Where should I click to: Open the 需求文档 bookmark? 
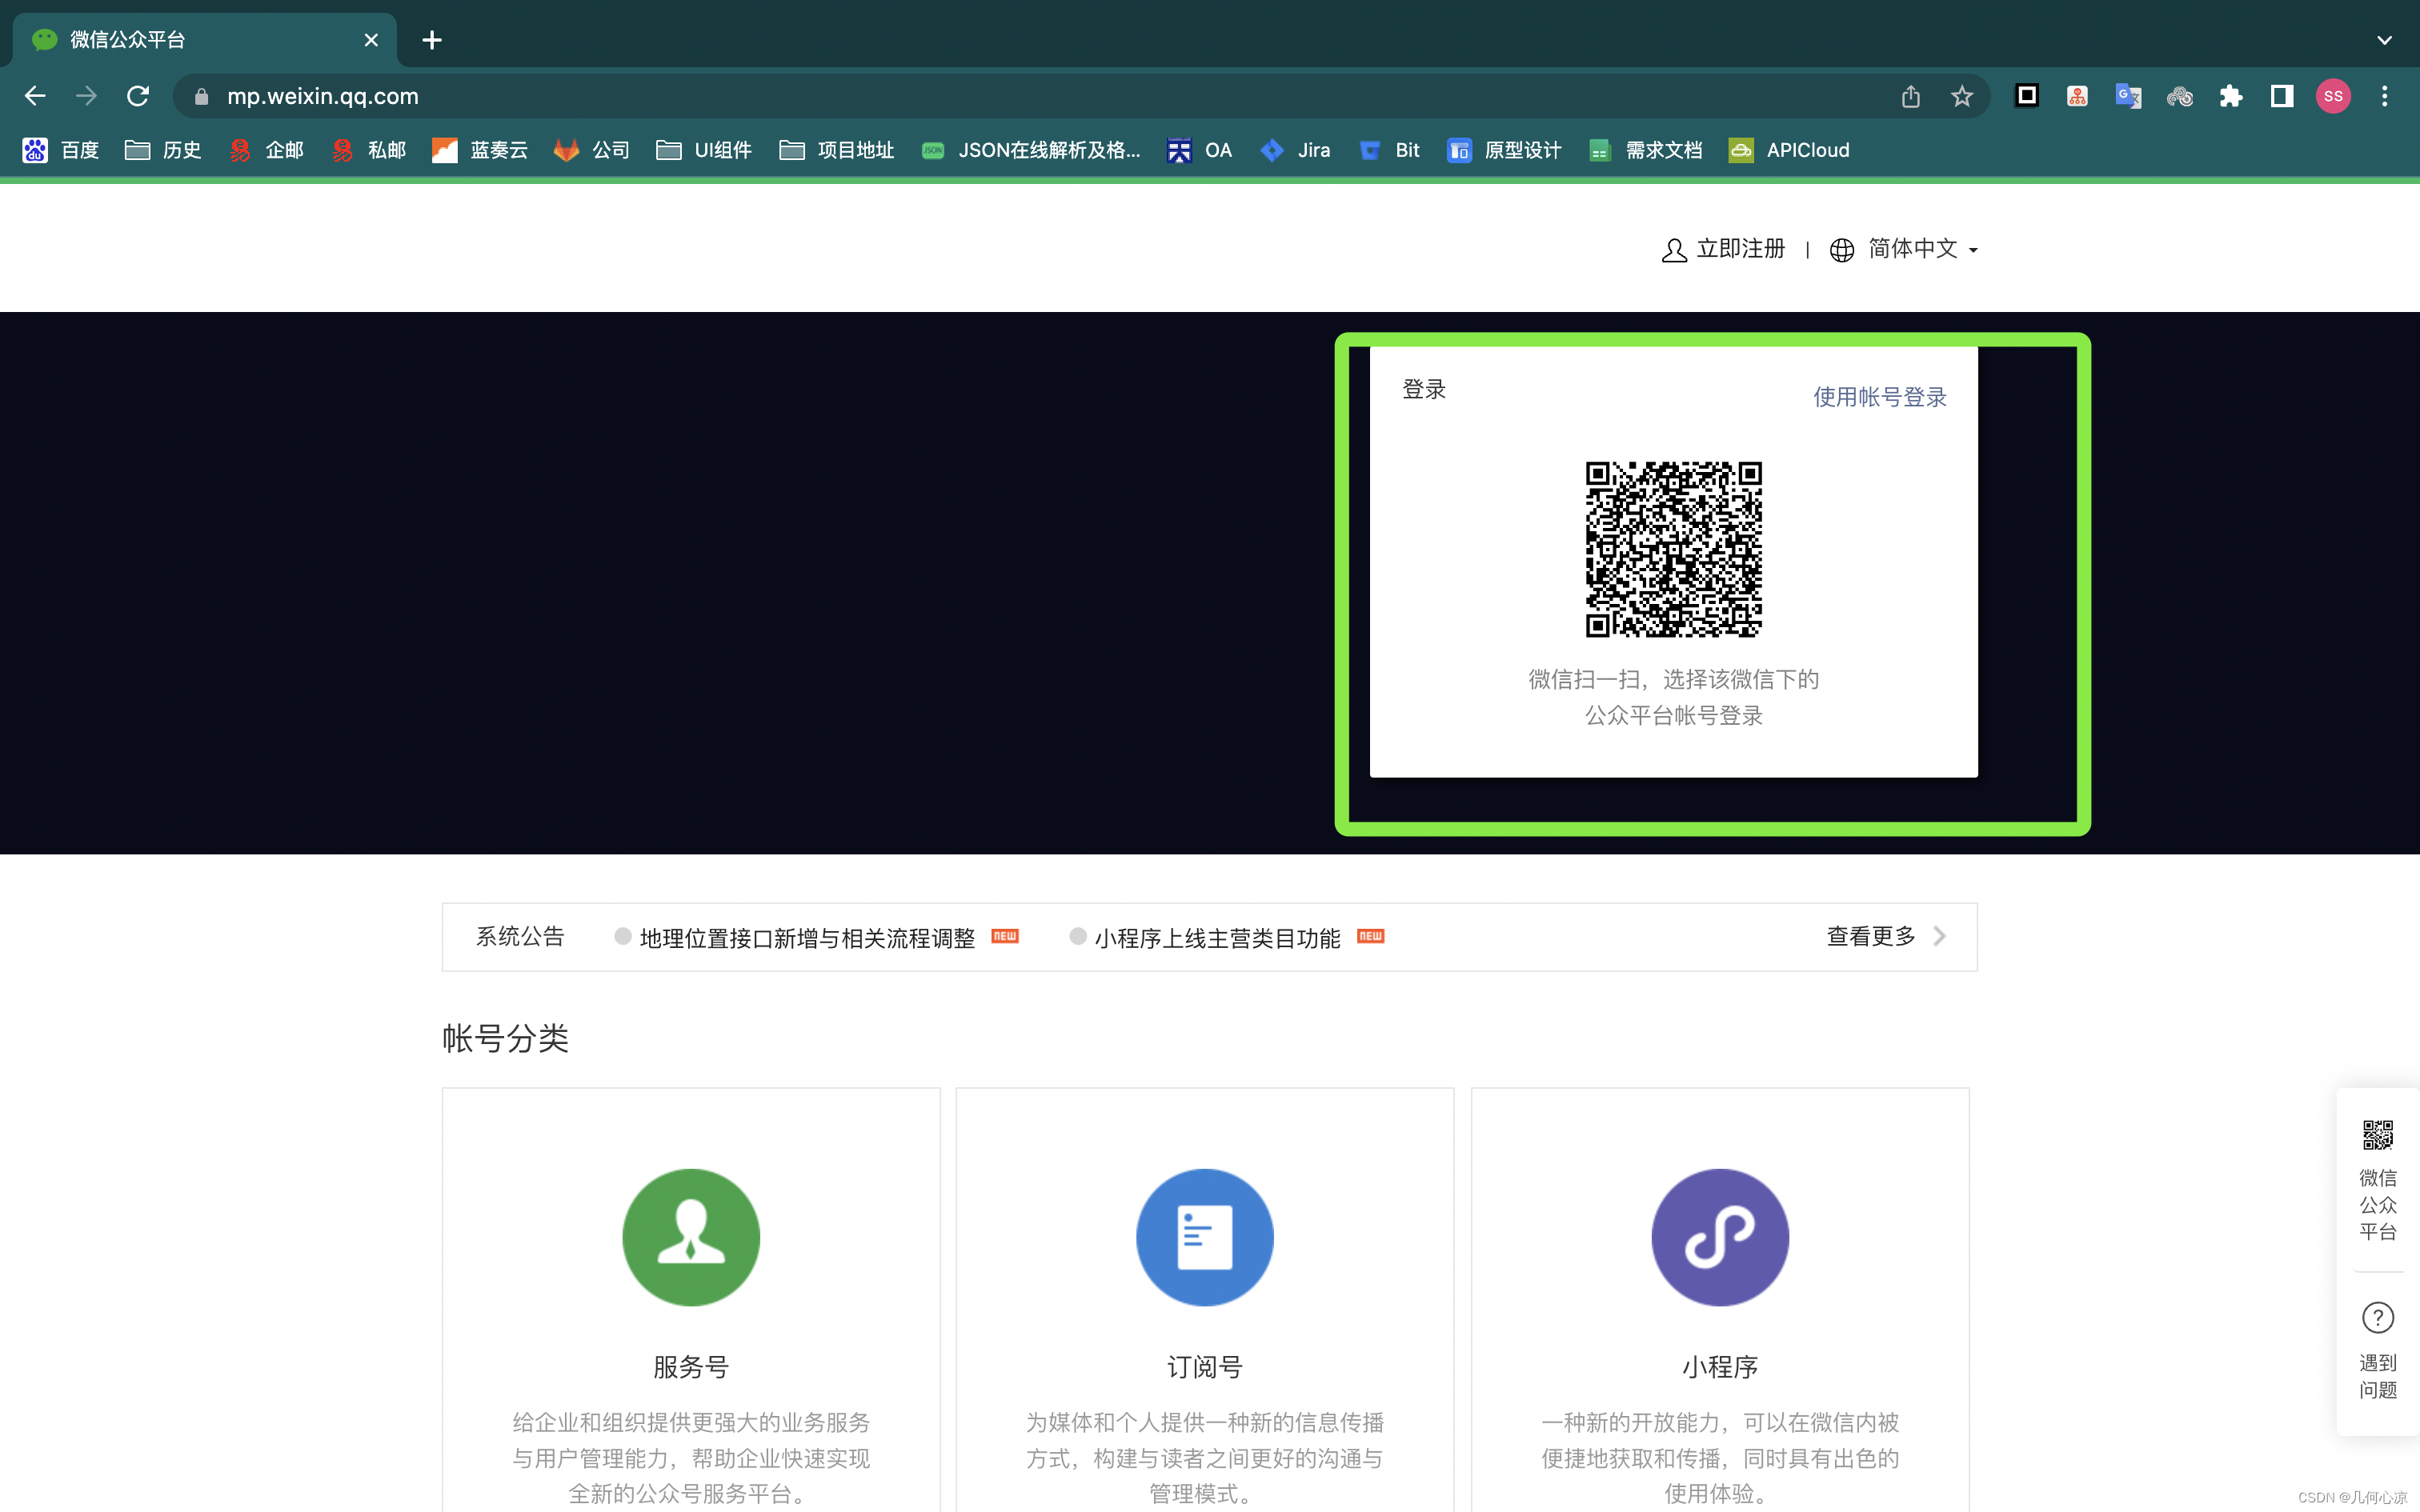1645,150
